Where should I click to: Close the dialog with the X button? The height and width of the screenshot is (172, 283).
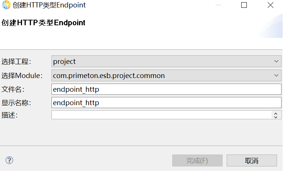click(x=271, y=5)
